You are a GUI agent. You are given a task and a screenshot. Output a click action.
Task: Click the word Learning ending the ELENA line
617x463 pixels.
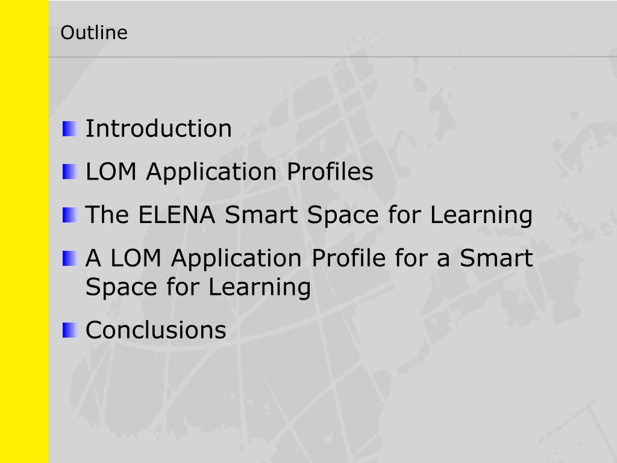click(x=481, y=216)
